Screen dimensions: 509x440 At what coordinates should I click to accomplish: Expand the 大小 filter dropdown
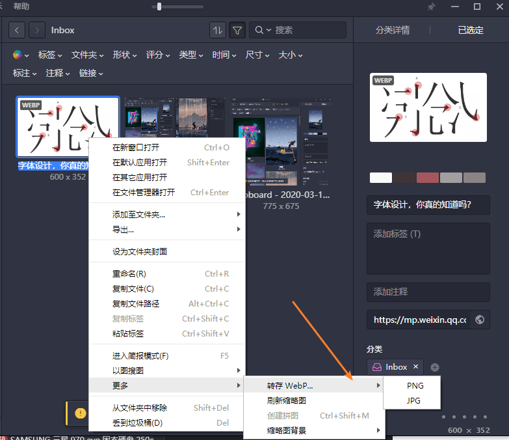coord(290,55)
